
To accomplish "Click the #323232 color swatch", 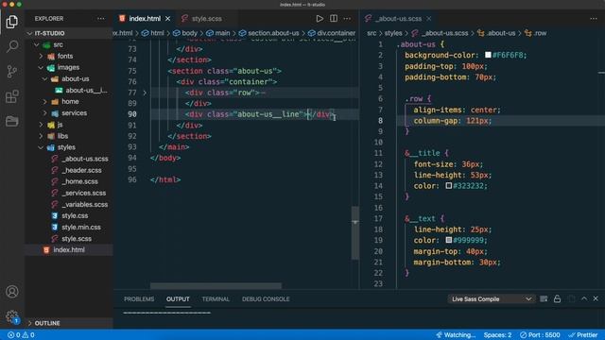I will point(449,185).
